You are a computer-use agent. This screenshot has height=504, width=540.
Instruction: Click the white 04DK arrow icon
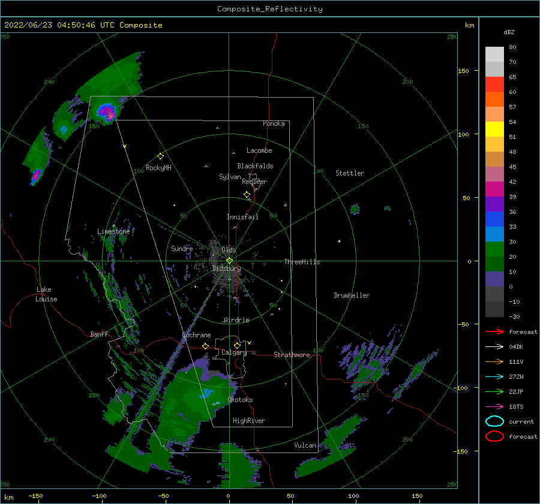tap(494, 347)
